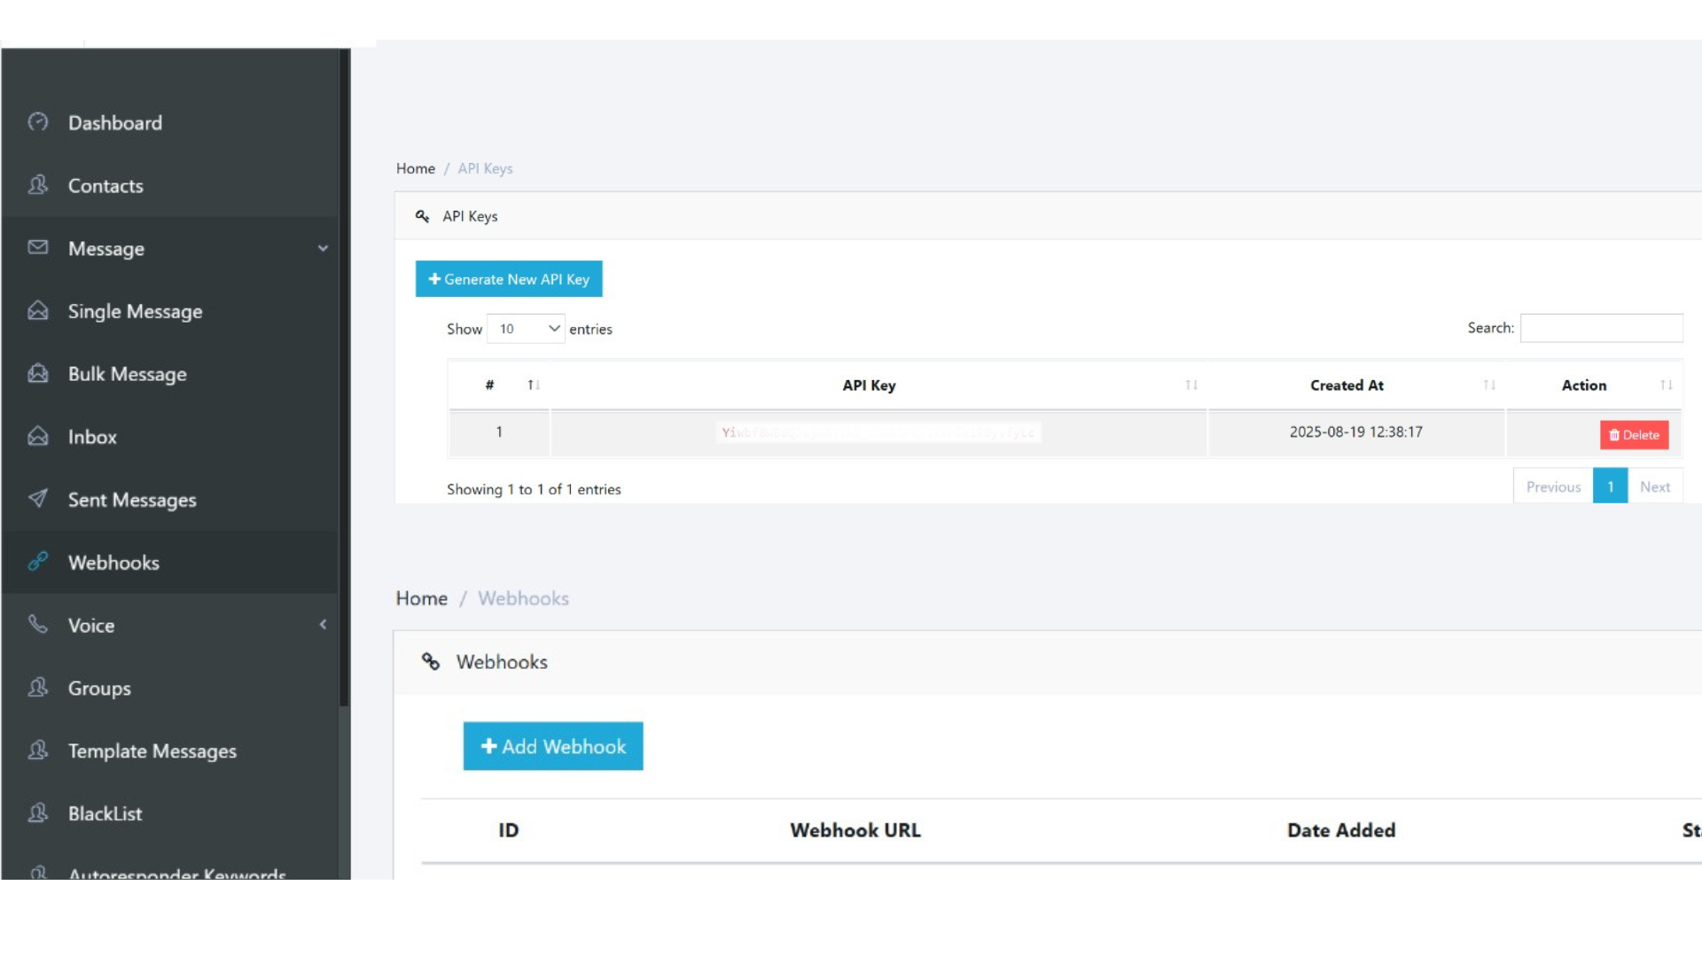1702x957 pixels.
Task: Expand the Voice submenu arrow
Action: [323, 625]
